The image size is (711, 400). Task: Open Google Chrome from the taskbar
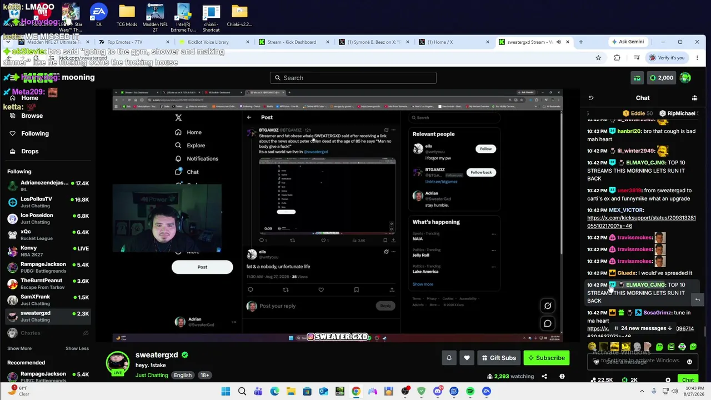(x=356, y=391)
